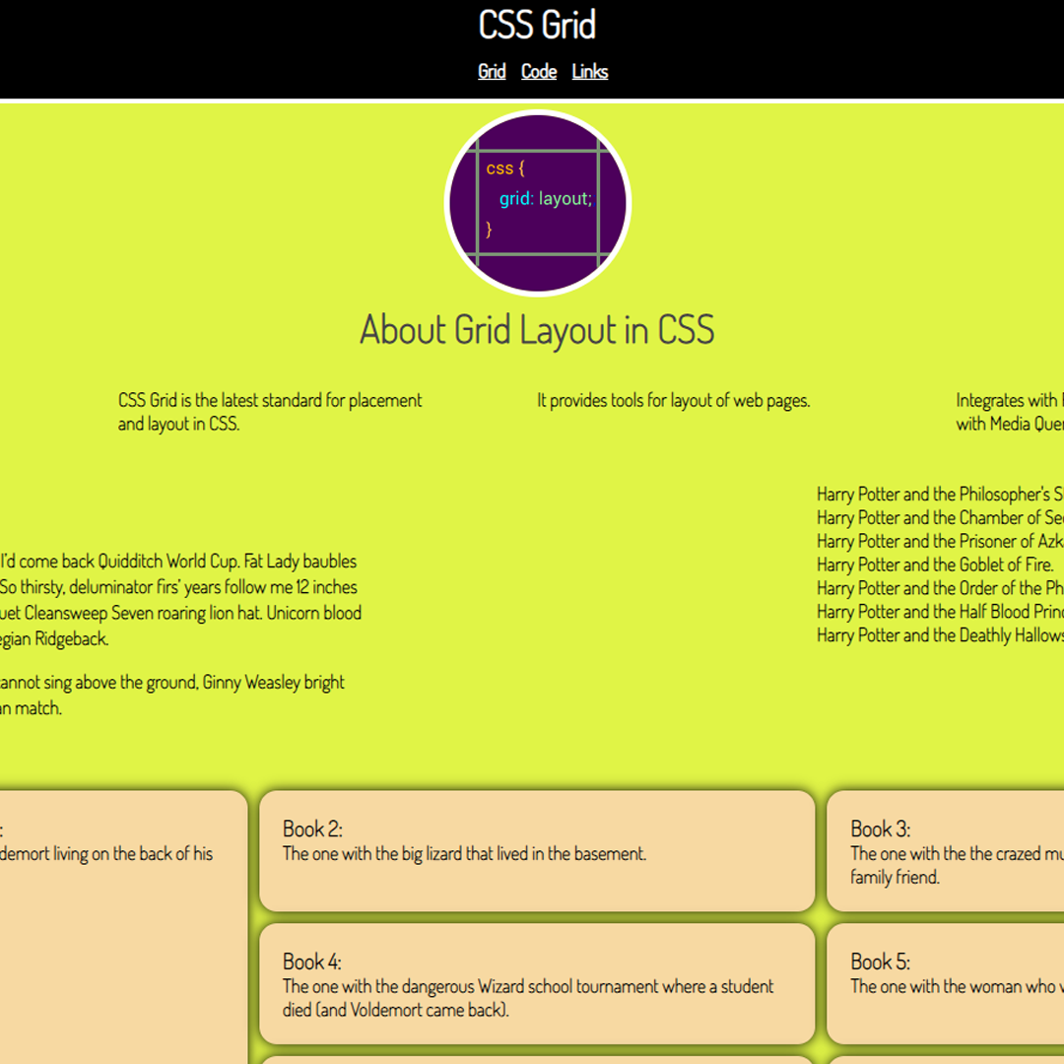
Task: Open the Links navigation link
Action: pos(590,71)
